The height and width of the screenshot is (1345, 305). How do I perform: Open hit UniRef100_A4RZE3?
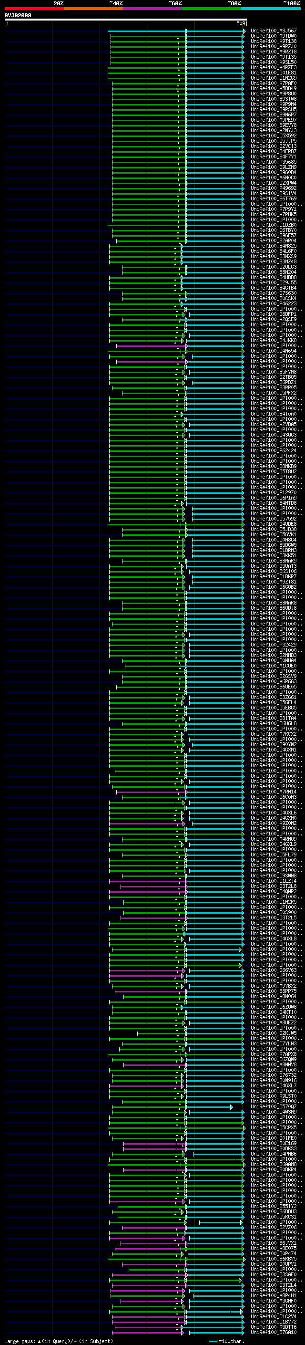[274, 67]
